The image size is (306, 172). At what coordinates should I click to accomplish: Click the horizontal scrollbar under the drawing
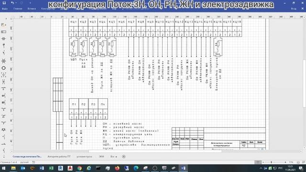click(x=155, y=151)
